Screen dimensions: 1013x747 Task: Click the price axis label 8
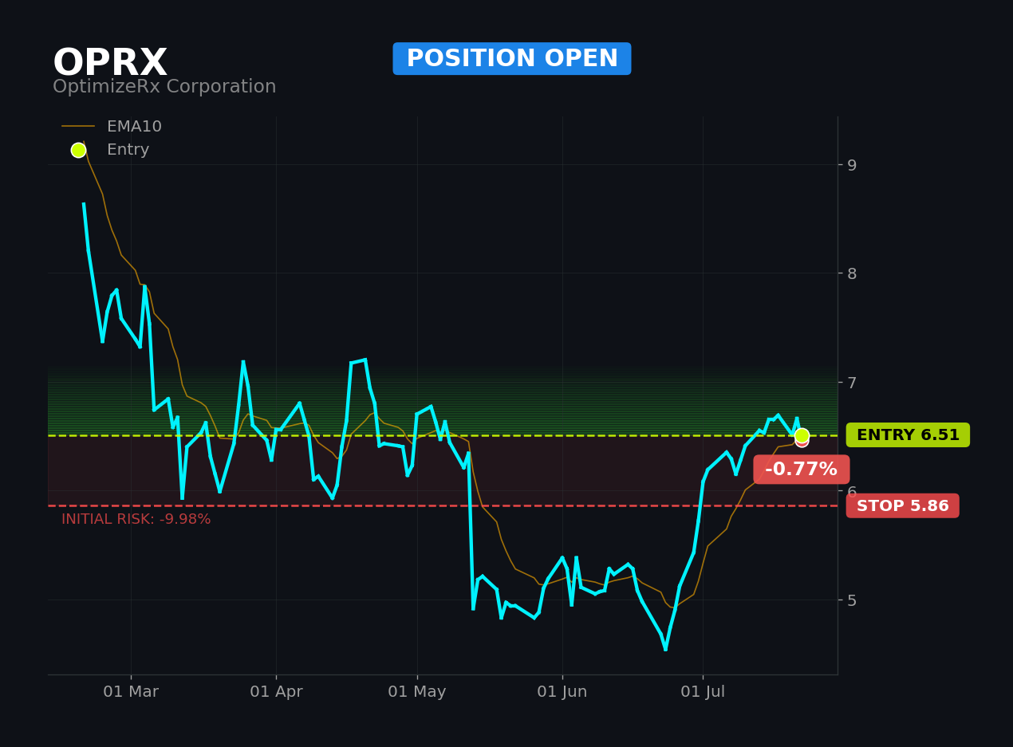[852, 273]
